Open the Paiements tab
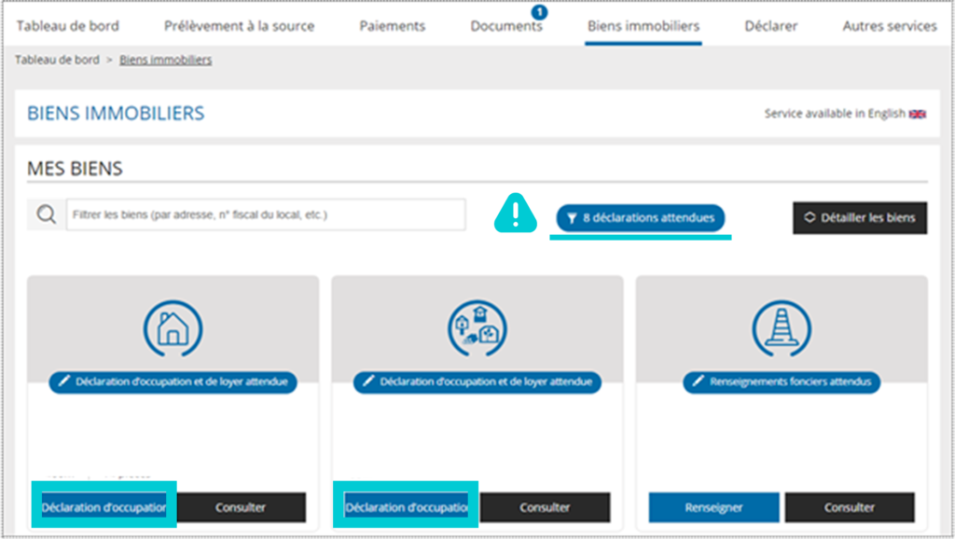The width and height of the screenshot is (955, 539). click(393, 26)
